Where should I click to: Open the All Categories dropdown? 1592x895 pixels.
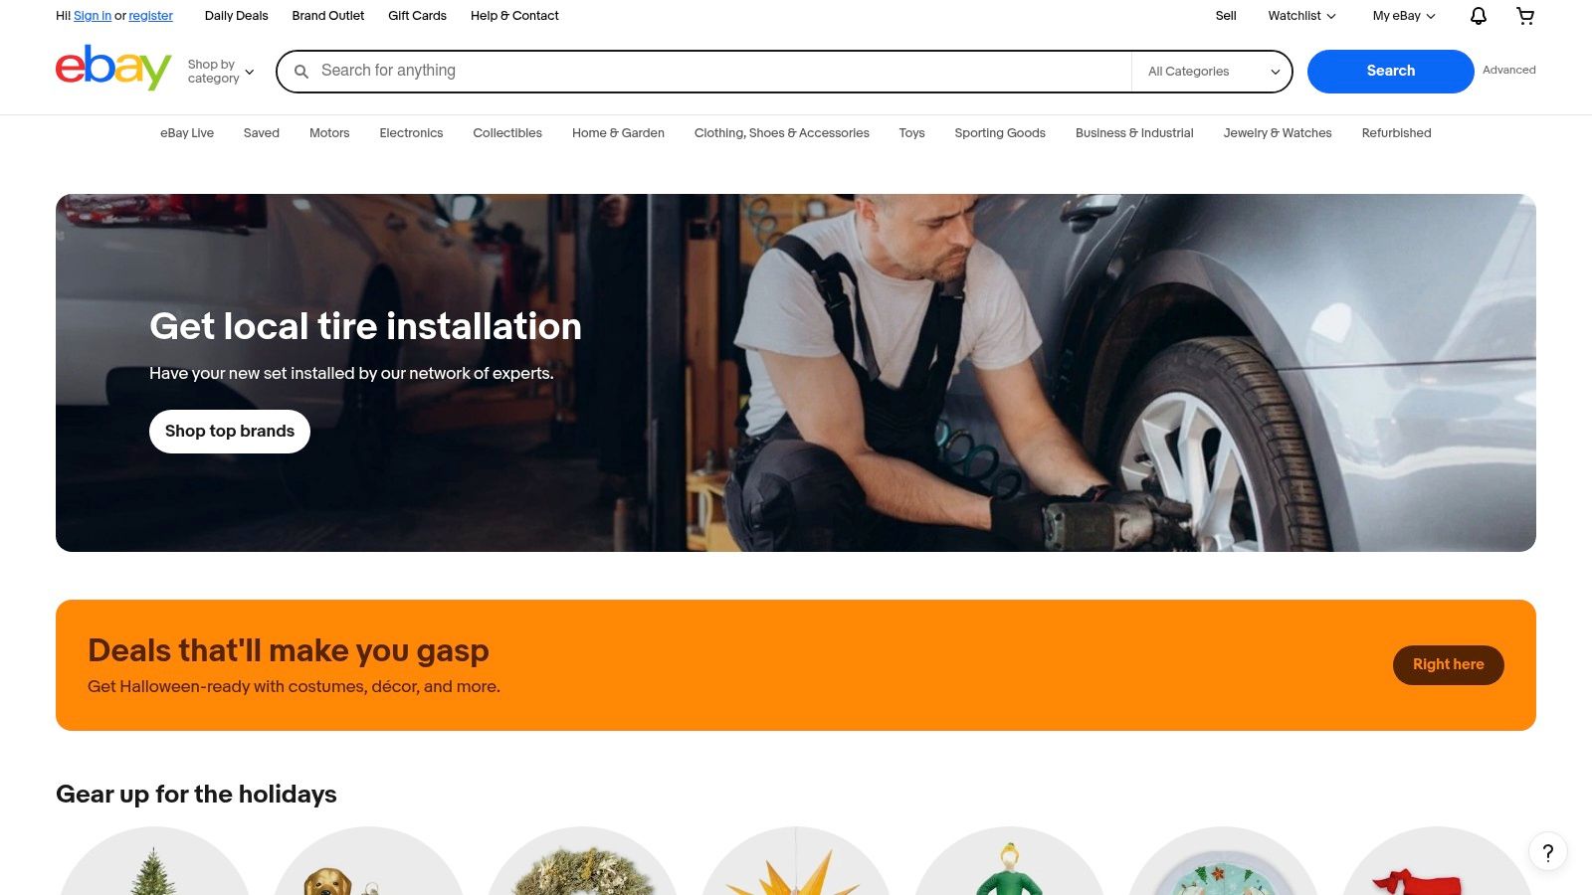tap(1212, 72)
